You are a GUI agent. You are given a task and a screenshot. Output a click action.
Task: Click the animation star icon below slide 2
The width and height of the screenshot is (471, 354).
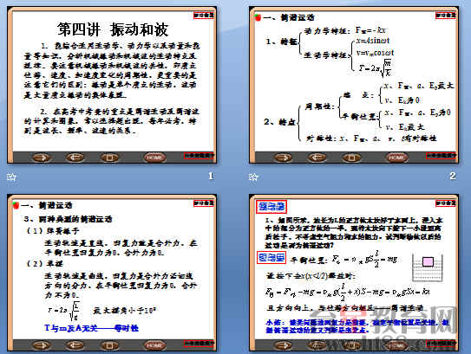click(x=253, y=177)
